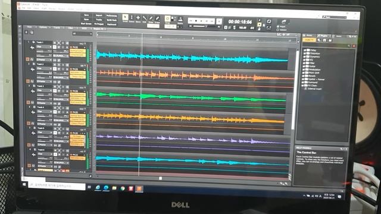Screen dimensions: 381x214
Task: Enable input echo on Track 1
Action: 67,43
